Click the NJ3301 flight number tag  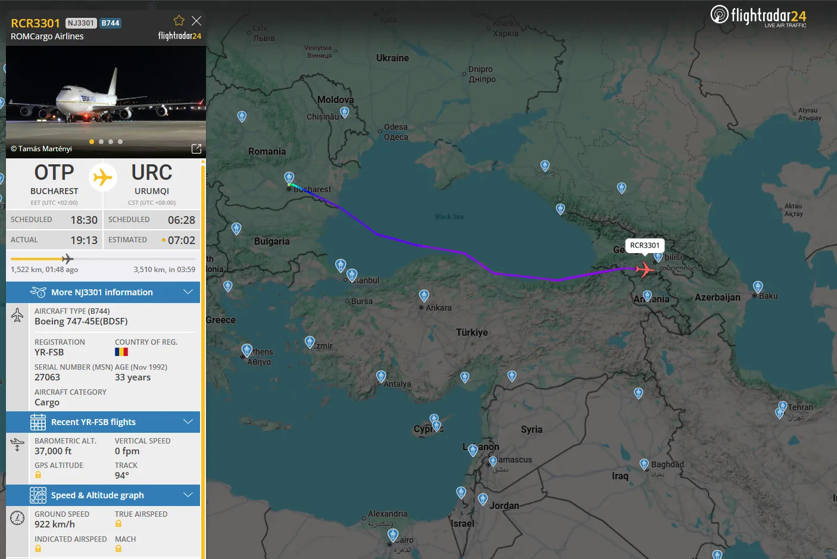(81, 23)
